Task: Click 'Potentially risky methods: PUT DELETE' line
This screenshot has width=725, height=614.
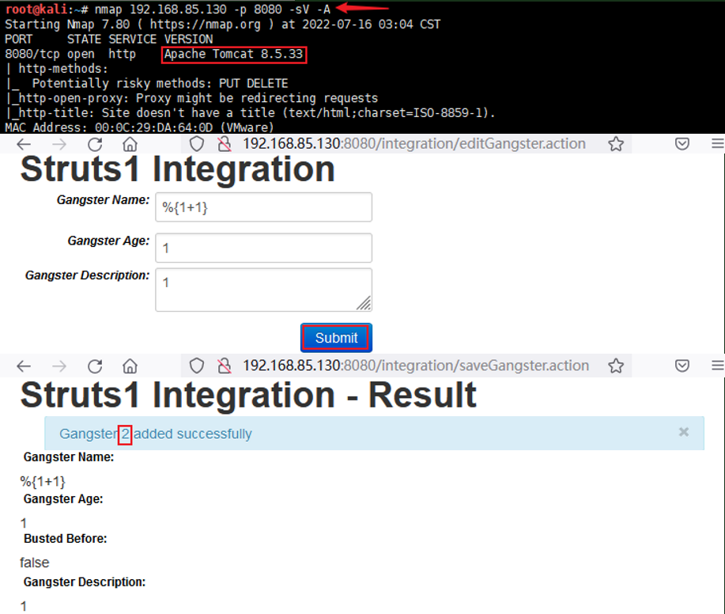Action: pyautogui.click(x=160, y=84)
